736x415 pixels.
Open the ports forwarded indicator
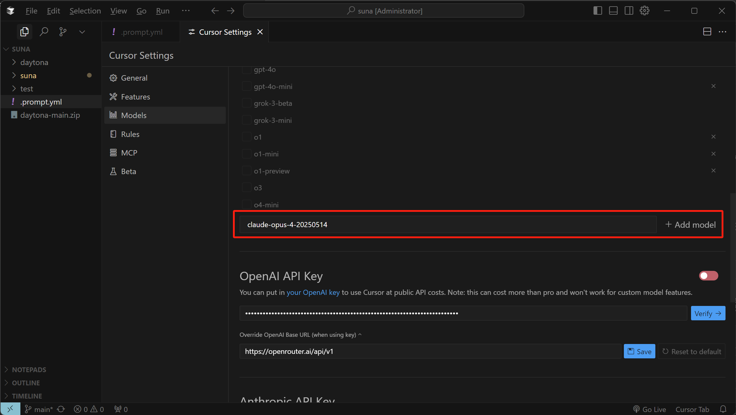pos(121,409)
